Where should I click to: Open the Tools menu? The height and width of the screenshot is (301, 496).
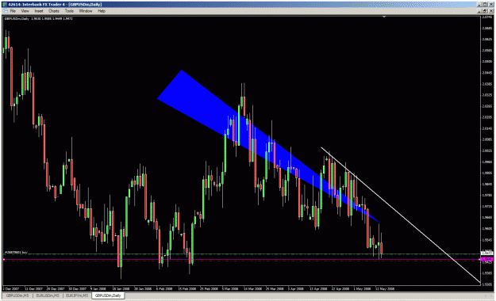(x=69, y=11)
